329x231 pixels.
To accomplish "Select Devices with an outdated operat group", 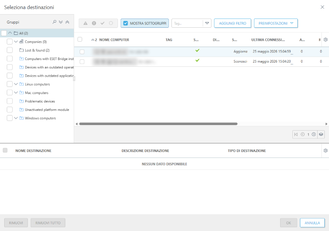I will point(49,67).
